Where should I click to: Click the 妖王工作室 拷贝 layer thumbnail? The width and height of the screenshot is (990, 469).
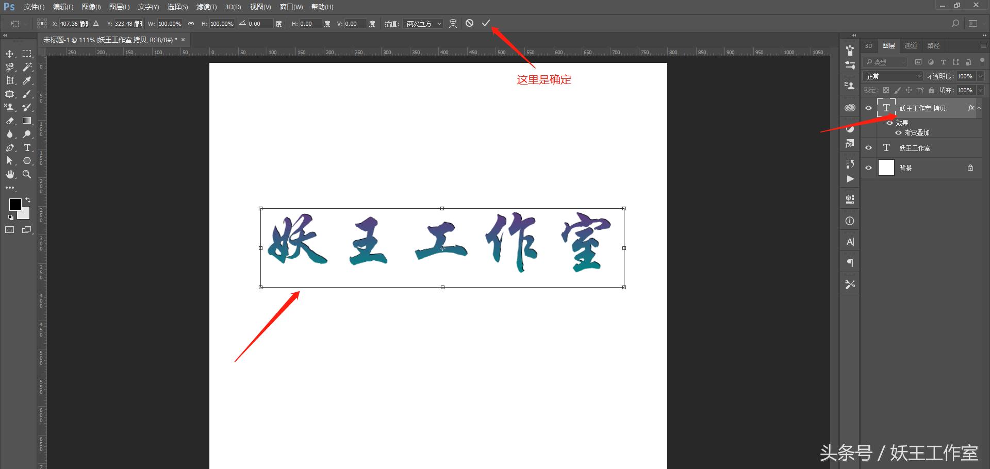point(886,108)
